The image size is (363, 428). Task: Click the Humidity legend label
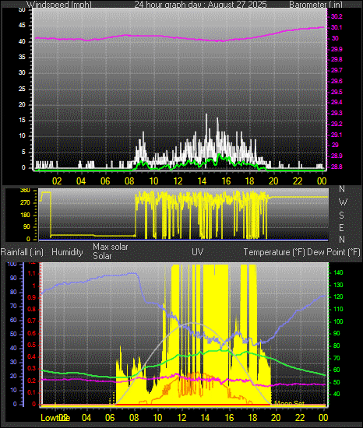click(x=67, y=252)
